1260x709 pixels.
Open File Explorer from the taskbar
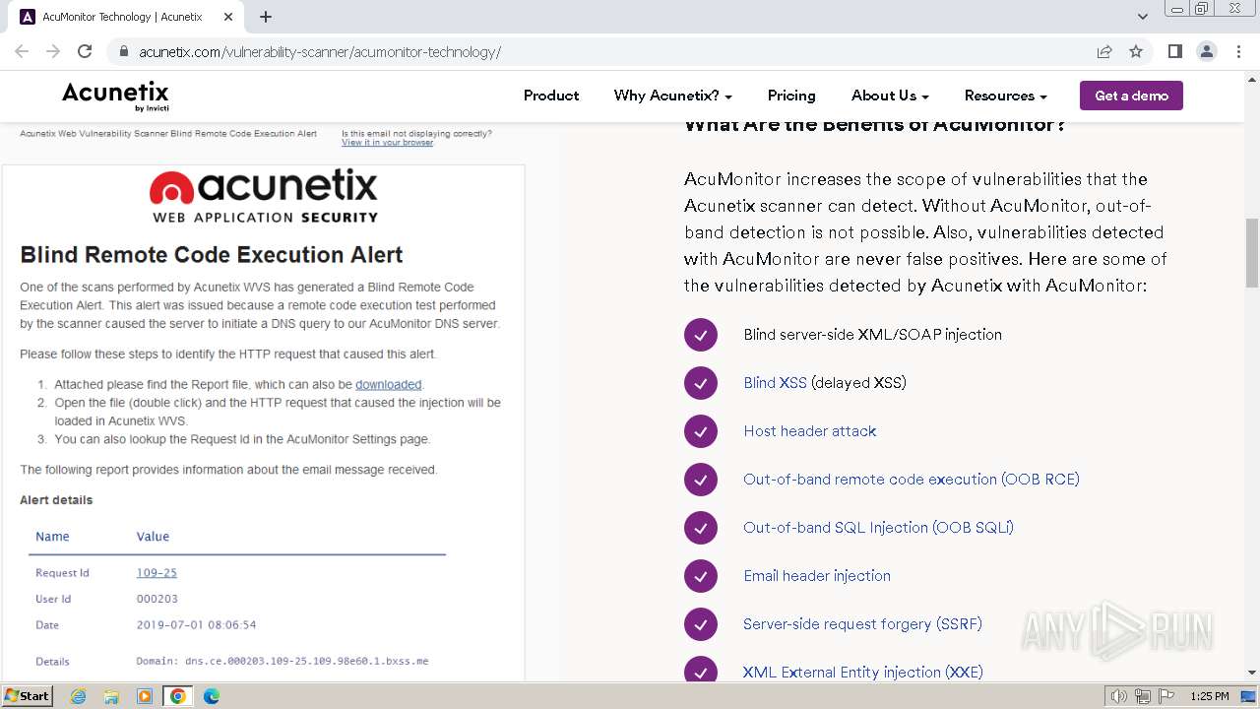point(111,696)
